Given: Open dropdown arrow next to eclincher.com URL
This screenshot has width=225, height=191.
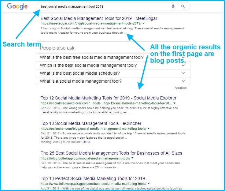Looking at the screenshot, I should point(149,129).
